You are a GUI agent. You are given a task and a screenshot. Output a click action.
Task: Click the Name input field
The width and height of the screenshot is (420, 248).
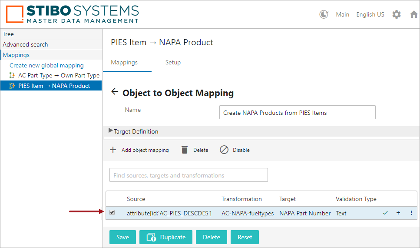[298, 112]
